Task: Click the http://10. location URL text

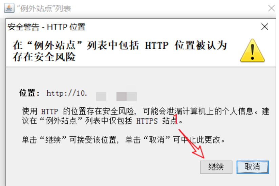Action: pyautogui.click(x=67, y=93)
